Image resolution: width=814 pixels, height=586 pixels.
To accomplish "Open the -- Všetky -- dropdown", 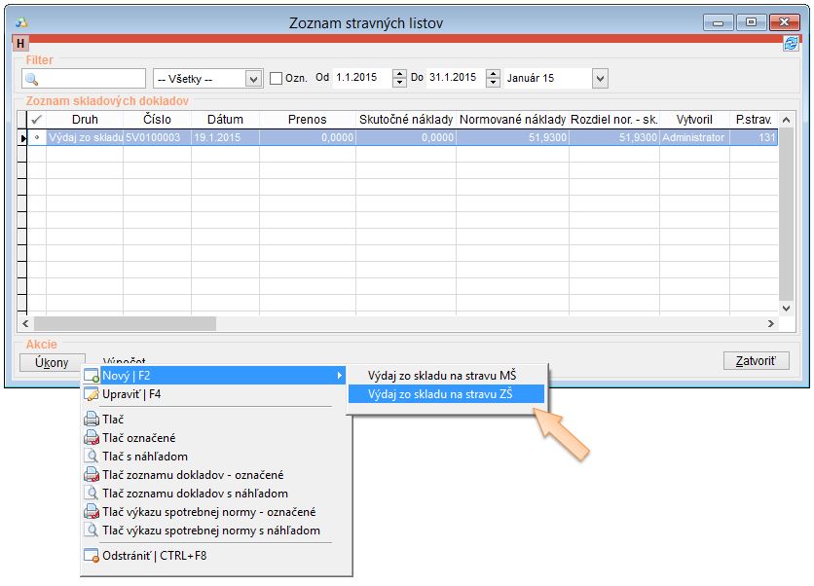I will pyautogui.click(x=253, y=79).
